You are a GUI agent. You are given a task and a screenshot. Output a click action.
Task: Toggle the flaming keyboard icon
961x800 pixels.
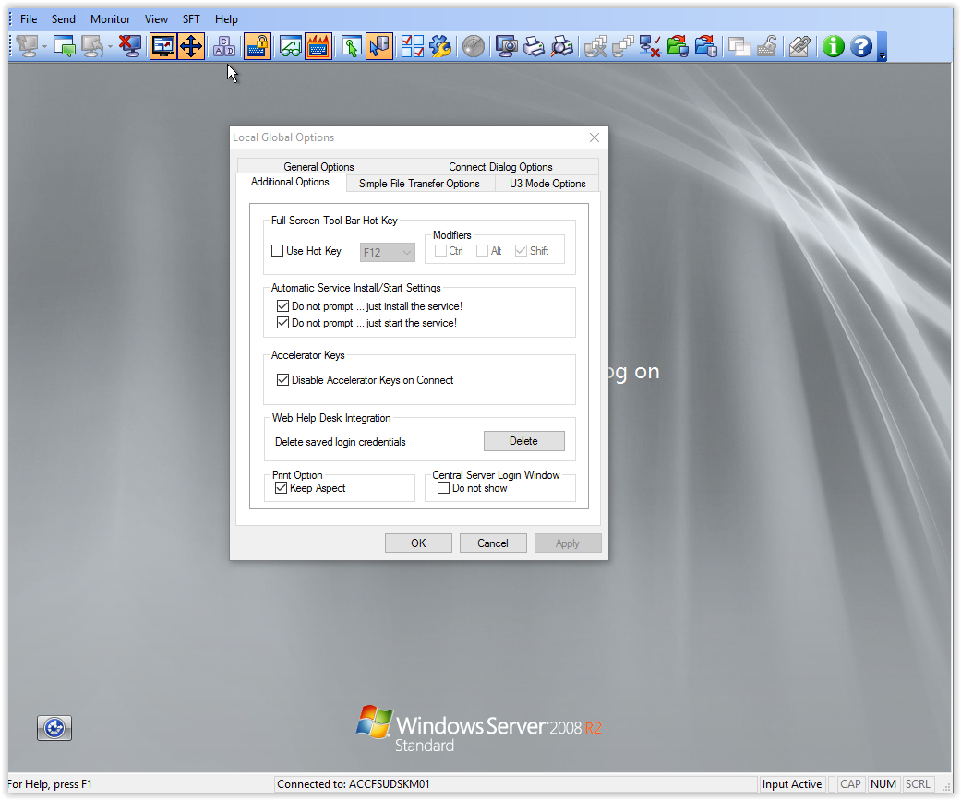(x=318, y=46)
